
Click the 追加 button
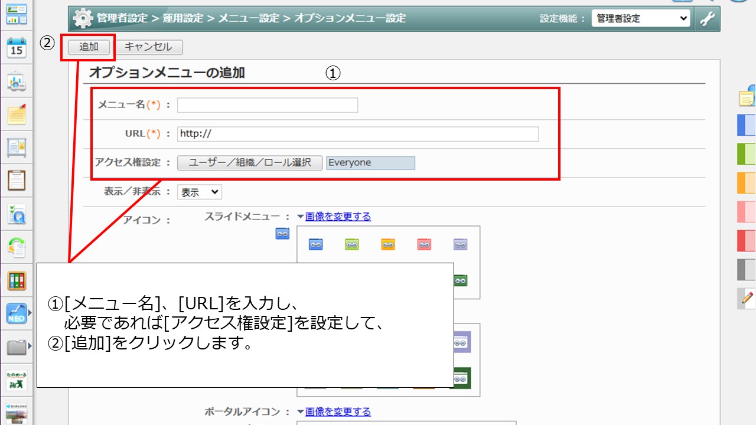89,47
